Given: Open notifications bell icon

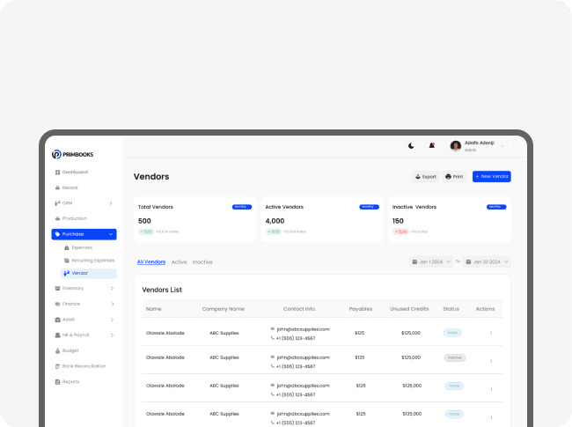Looking at the screenshot, I should tap(432, 146).
